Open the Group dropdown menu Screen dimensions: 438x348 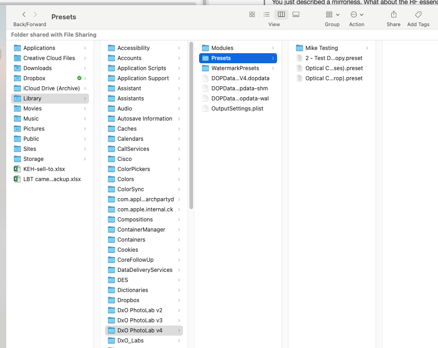332,15
